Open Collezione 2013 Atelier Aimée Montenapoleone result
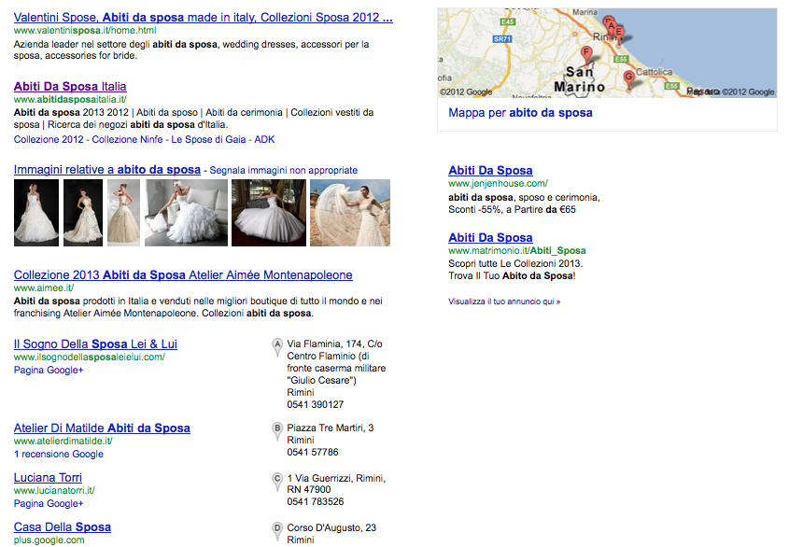 (183, 274)
